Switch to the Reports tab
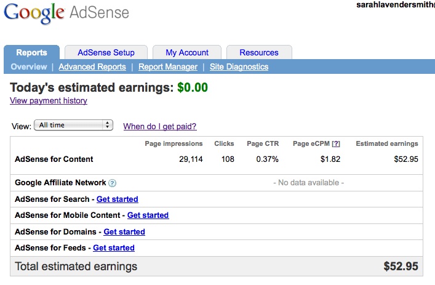The width and height of the screenshot is (435, 285). [31, 52]
